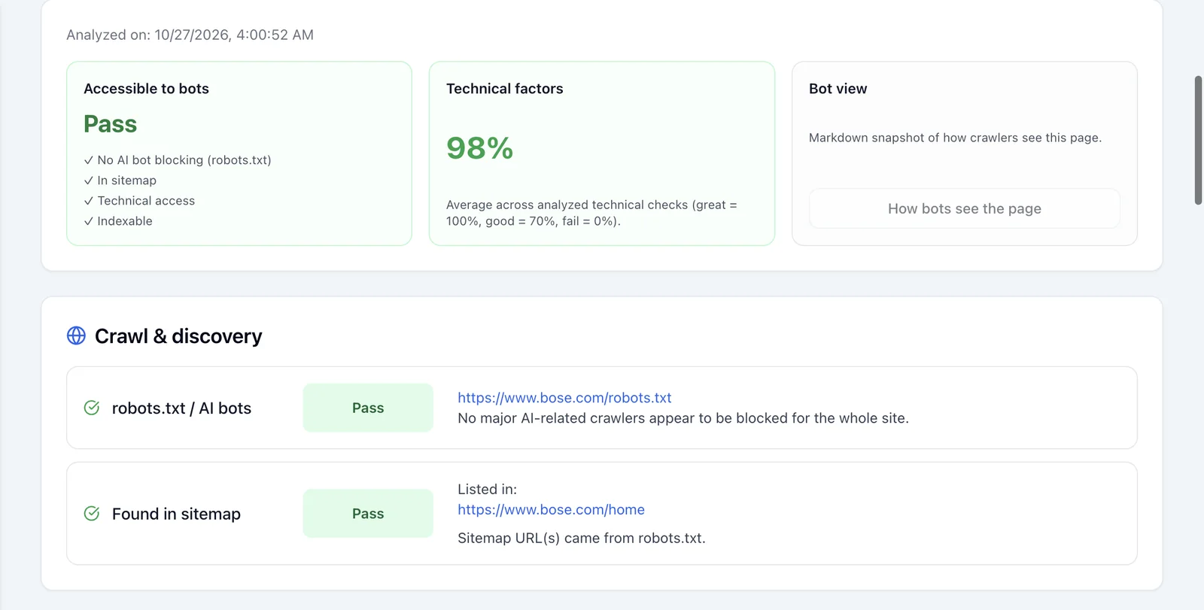This screenshot has width=1204, height=610.
Task: Click the Bot view heading
Action: coord(838,89)
